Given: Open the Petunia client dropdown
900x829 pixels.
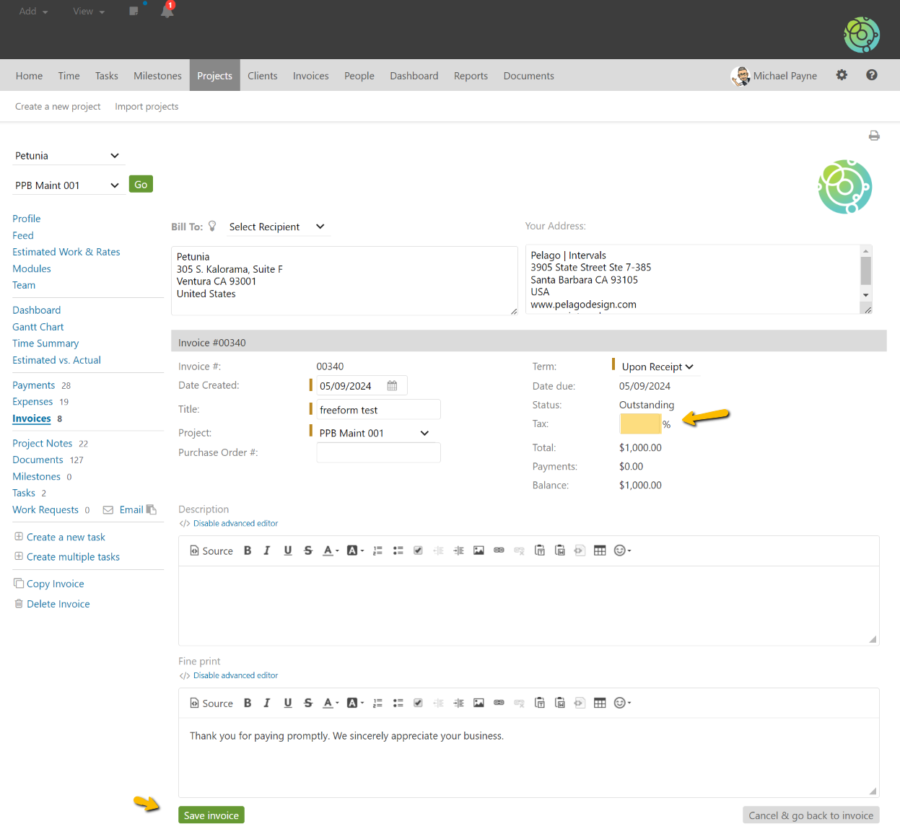Looking at the screenshot, I should point(66,156).
